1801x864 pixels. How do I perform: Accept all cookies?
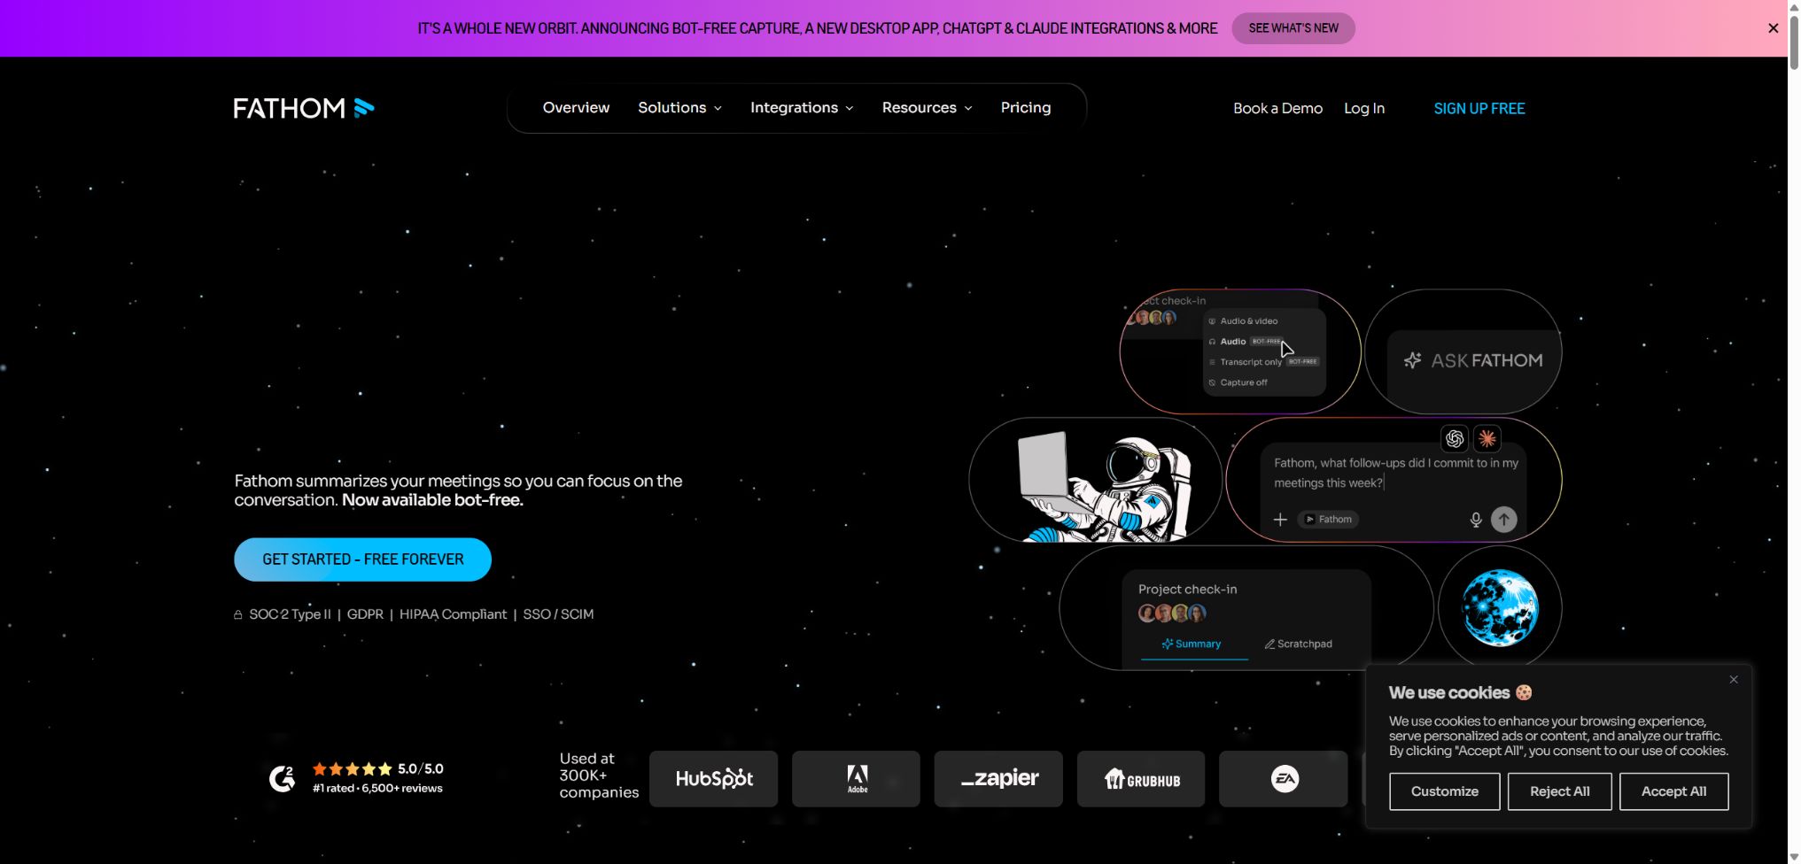pos(1673,791)
